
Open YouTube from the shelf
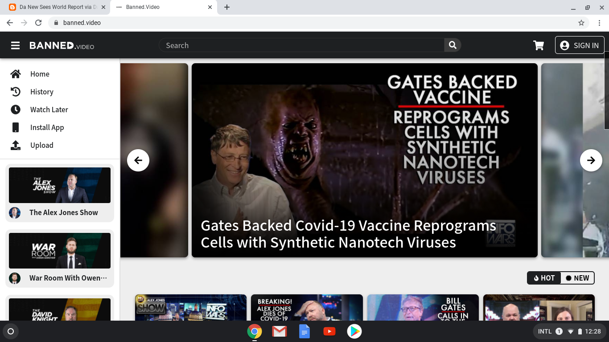(329, 331)
